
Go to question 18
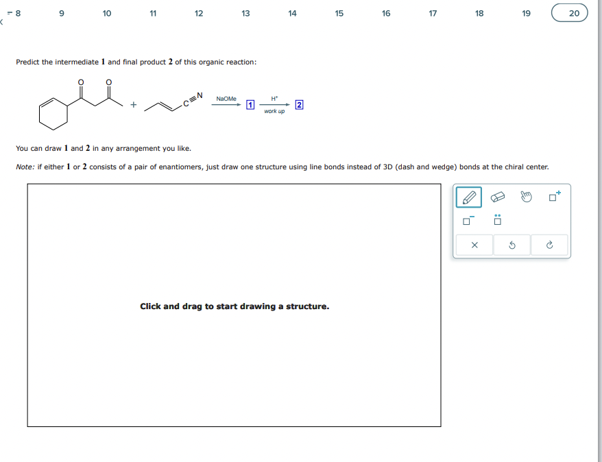479,13
